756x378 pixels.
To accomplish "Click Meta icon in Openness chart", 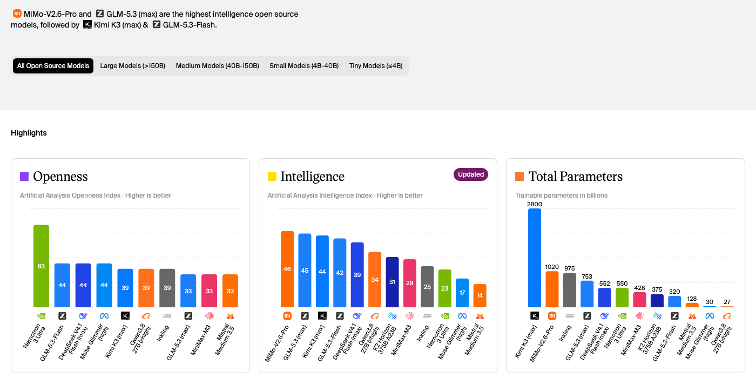I will coord(104,316).
